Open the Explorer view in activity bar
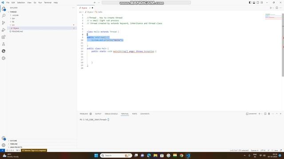 (4, 9)
